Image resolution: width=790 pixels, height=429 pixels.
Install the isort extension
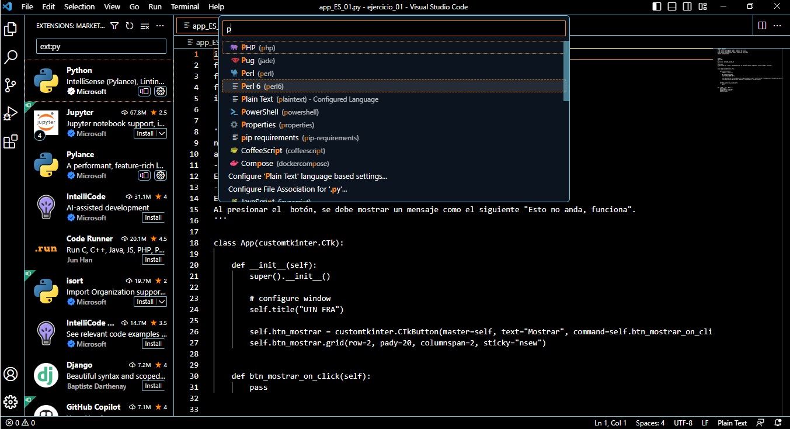[145, 302]
